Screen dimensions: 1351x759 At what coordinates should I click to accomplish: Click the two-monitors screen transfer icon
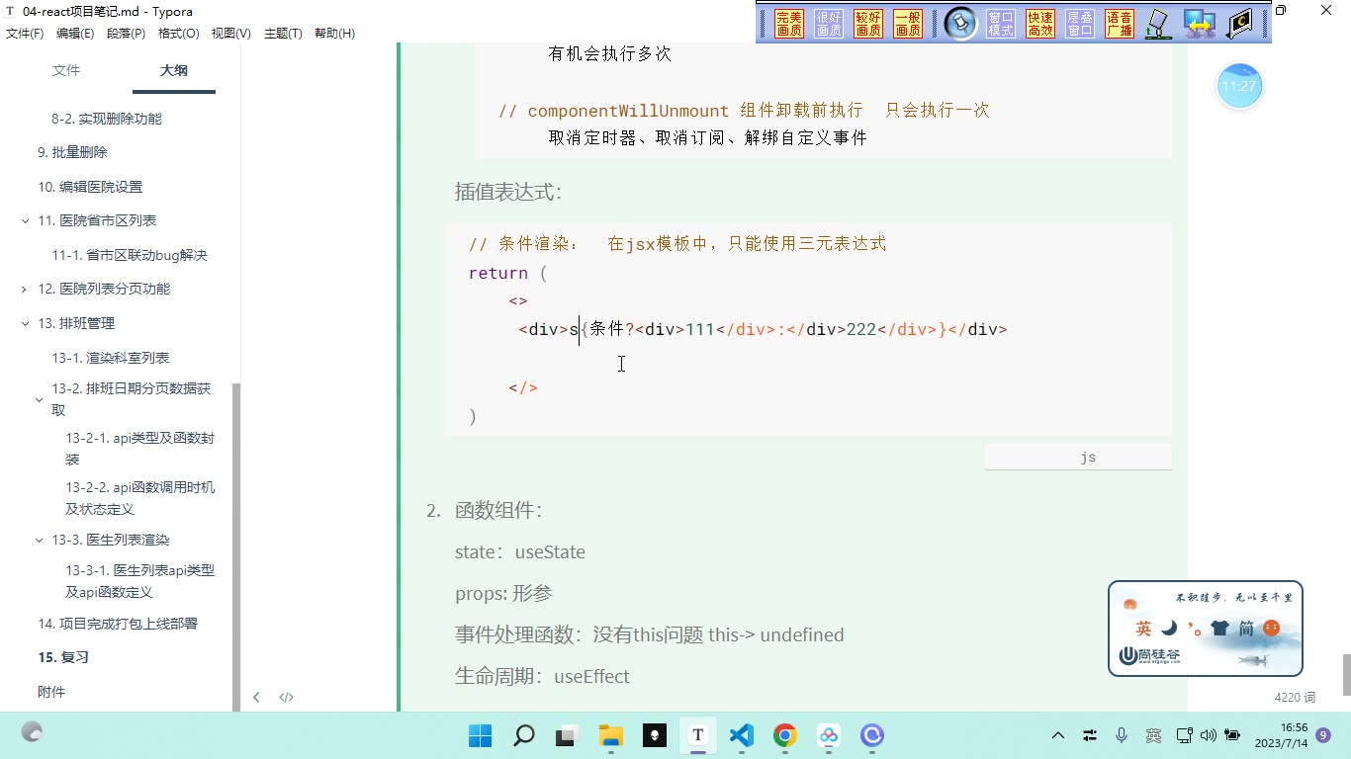(x=1200, y=24)
